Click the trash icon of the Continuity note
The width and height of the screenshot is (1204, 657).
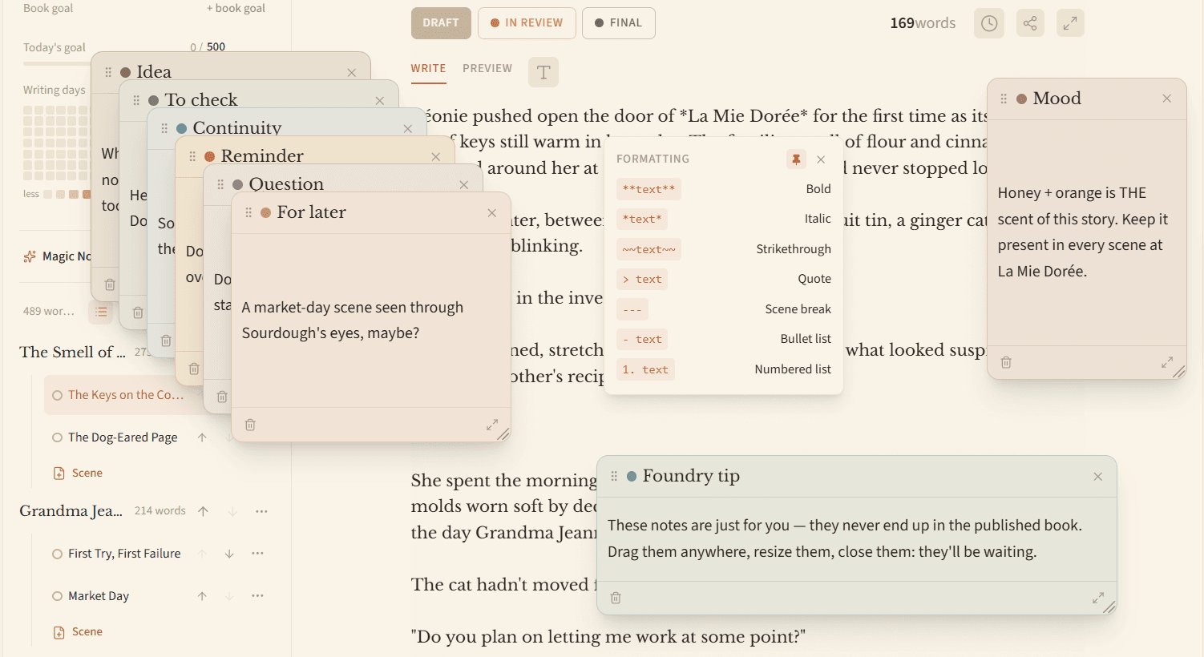(x=166, y=341)
